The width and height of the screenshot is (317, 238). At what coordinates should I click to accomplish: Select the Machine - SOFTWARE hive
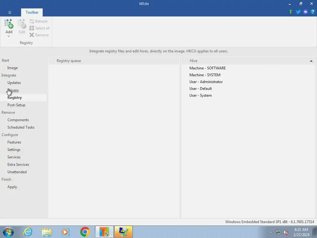coord(207,68)
